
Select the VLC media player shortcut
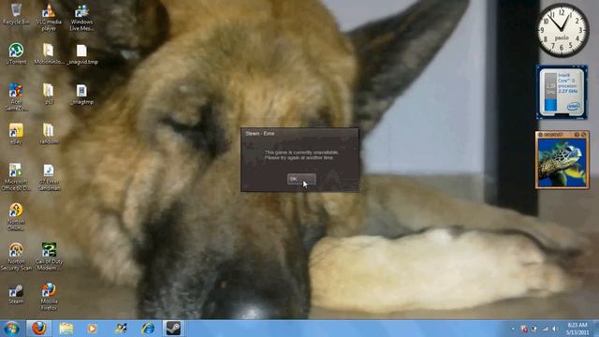tap(49, 17)
